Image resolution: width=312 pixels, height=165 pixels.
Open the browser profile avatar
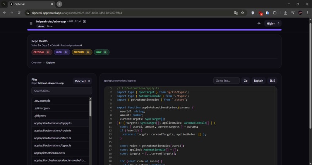[x=300, y=13]
